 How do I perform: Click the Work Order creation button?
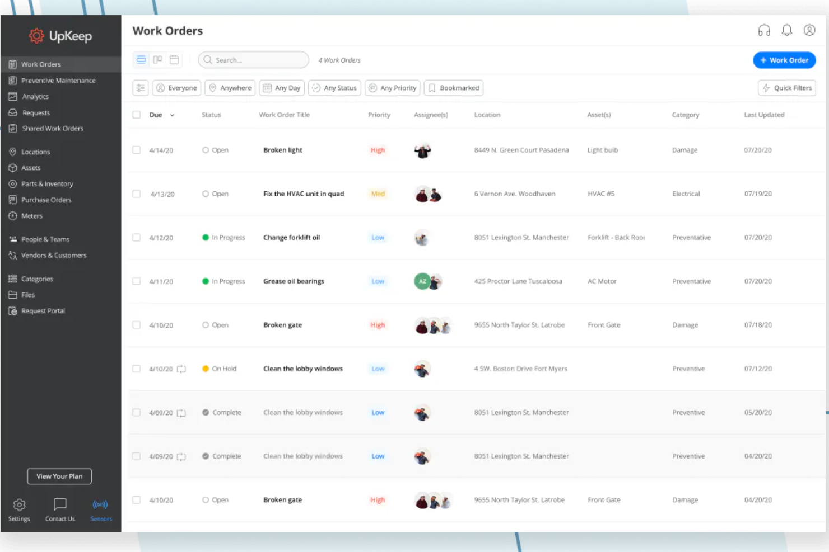tap(784, 60)
